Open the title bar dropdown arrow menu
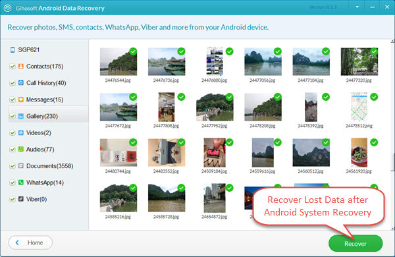The image size is (395, 257). (x=357, y=7)
